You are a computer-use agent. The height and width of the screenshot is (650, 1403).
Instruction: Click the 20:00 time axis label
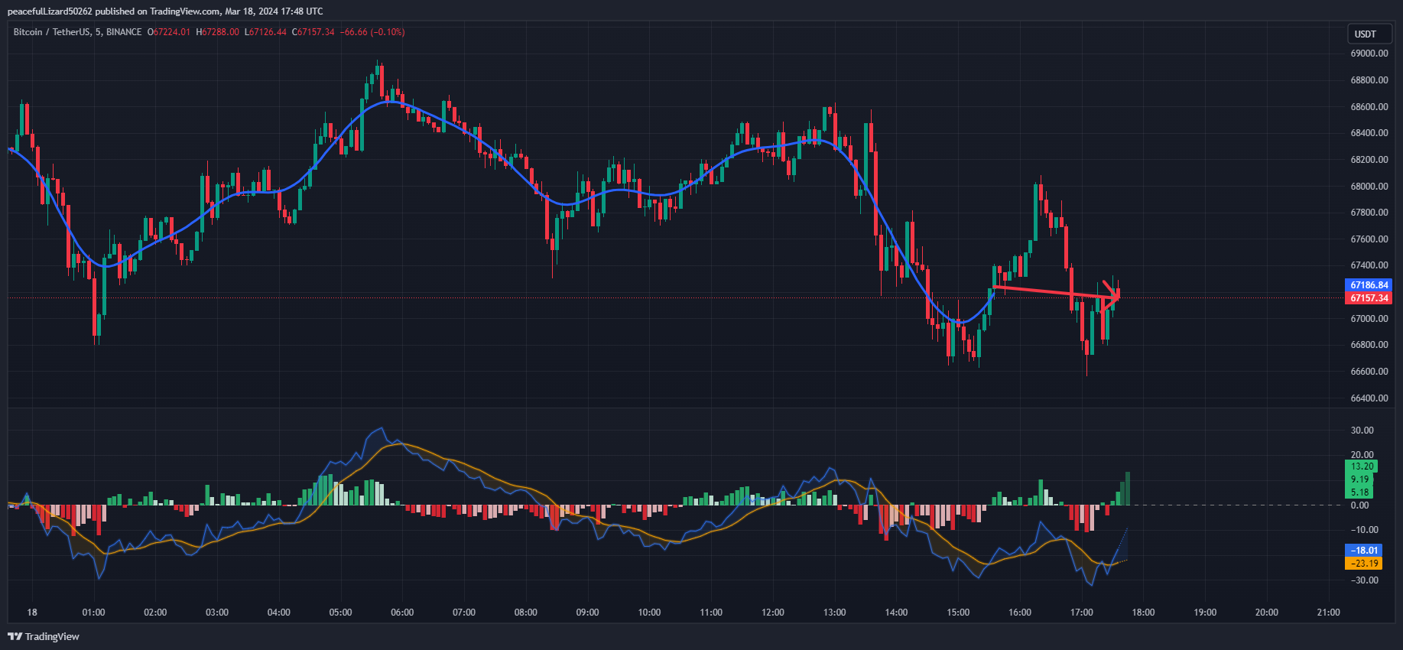click(x=1267, y=613)
